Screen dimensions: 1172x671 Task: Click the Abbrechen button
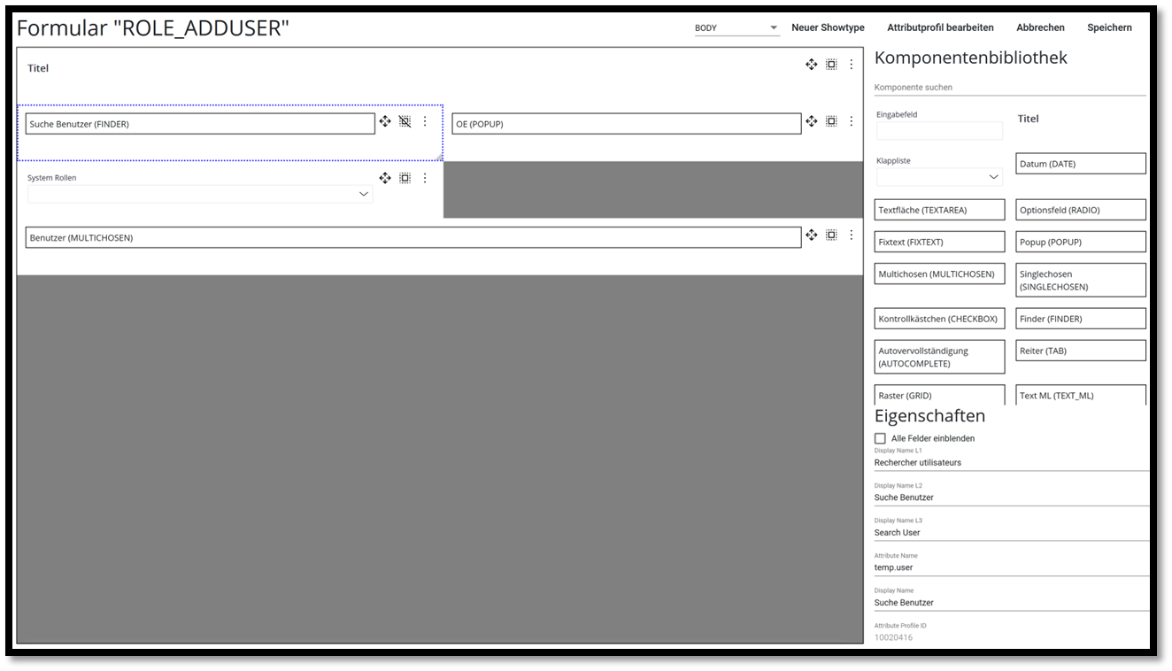pos(1040,27)
